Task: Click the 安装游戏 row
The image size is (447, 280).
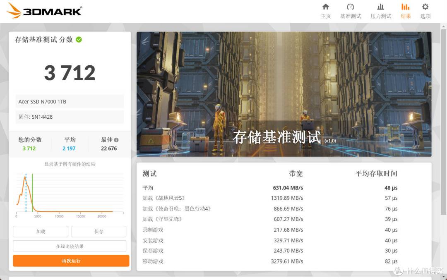Action: click(270, 240)
